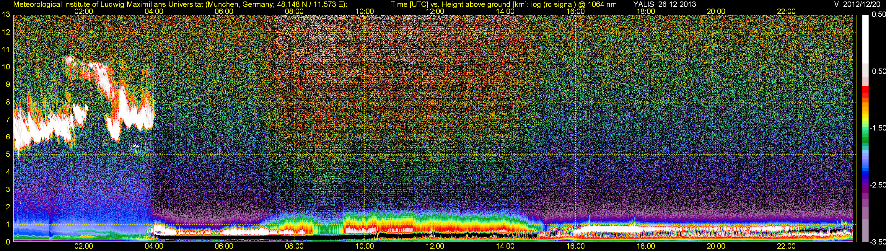Click the 13. height axis label
This screenshot has width=886, height=251.
pyautogui.click(x=6, y=15)
